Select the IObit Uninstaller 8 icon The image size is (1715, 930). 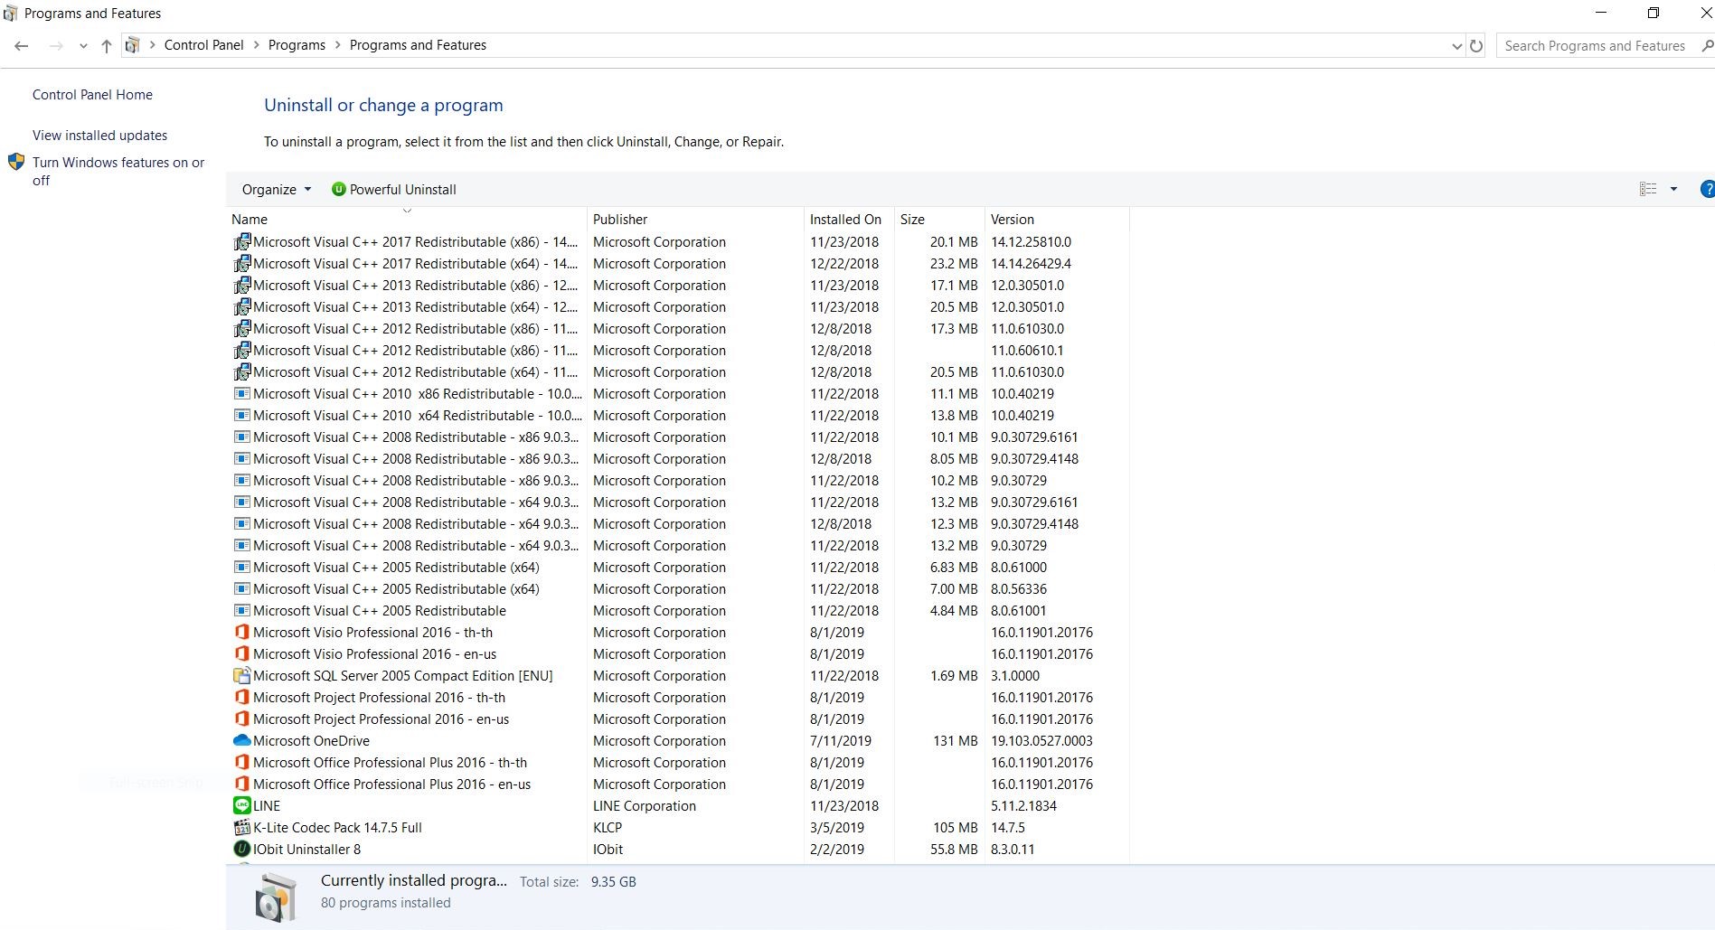click(x=242, y=849)
